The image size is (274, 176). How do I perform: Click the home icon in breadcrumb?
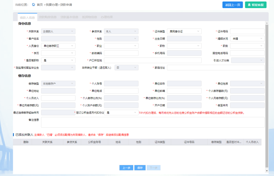coord(33,5)
